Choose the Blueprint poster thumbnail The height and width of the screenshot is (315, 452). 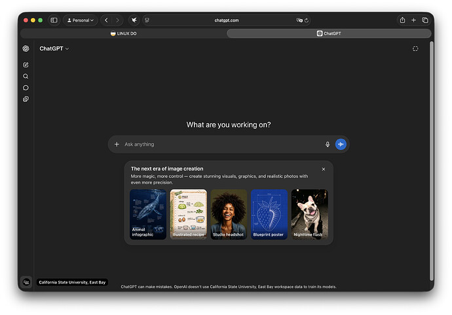tap(269, 214)
